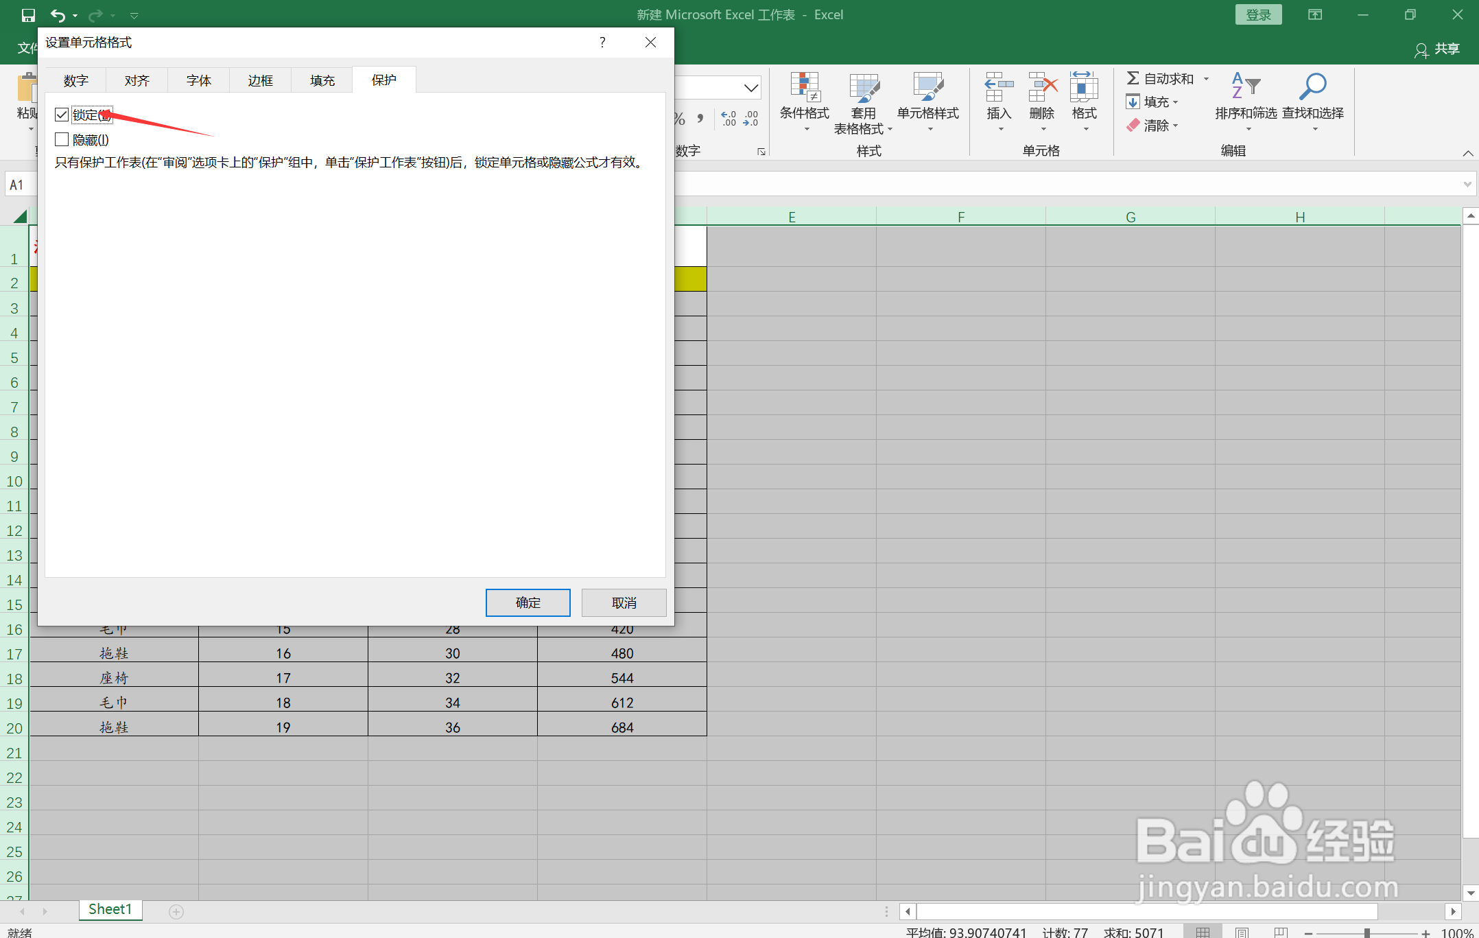Click the Conditional Formatting icon
The image size is (1479, 938).
pyautogui.click(x=805, y=88)
